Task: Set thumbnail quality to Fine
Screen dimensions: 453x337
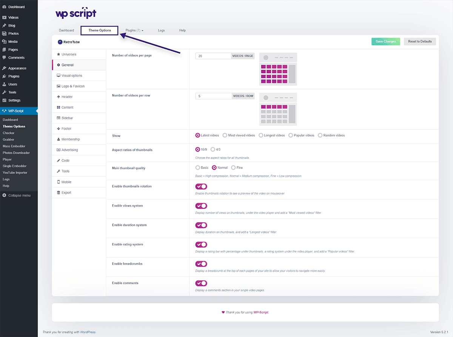Action: pyautogui.click(x=233, y=168)
